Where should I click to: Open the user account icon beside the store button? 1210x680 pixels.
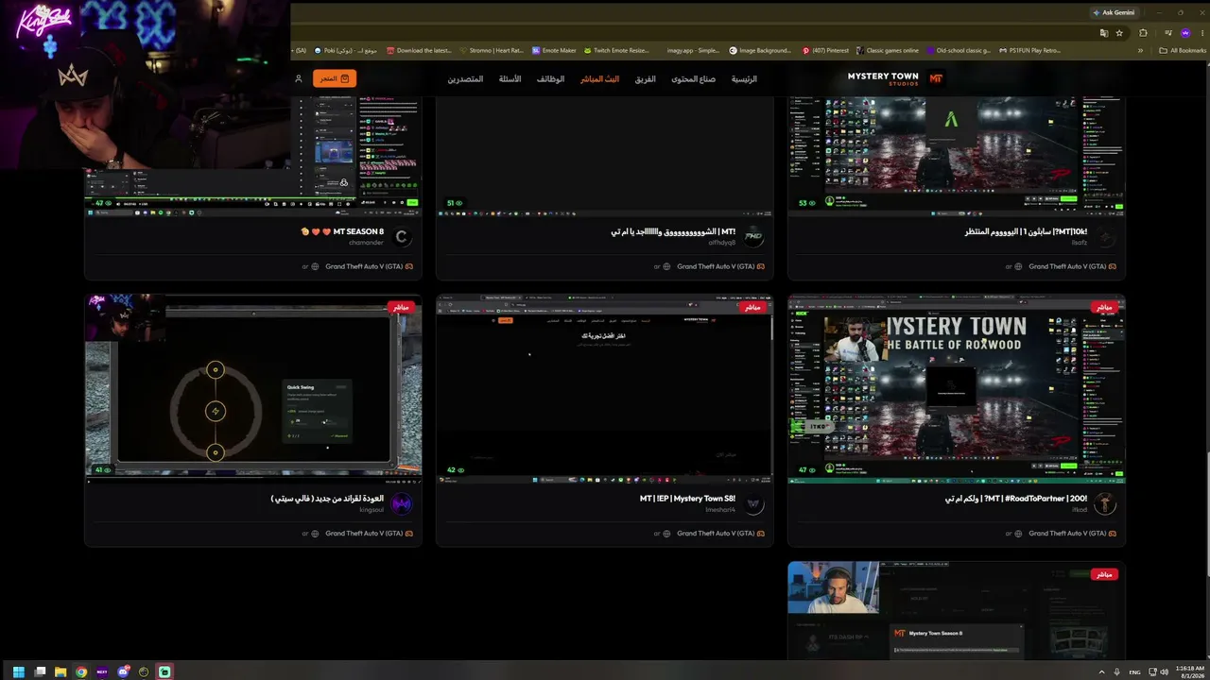[299, 78]
